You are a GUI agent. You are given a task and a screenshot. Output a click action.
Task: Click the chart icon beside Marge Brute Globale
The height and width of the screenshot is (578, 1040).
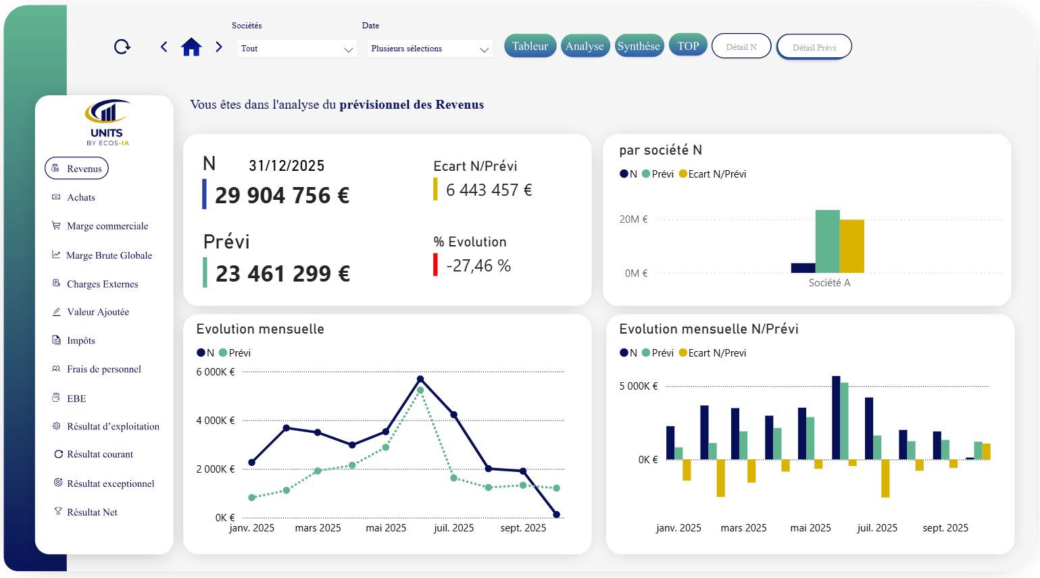click(56, 255)
